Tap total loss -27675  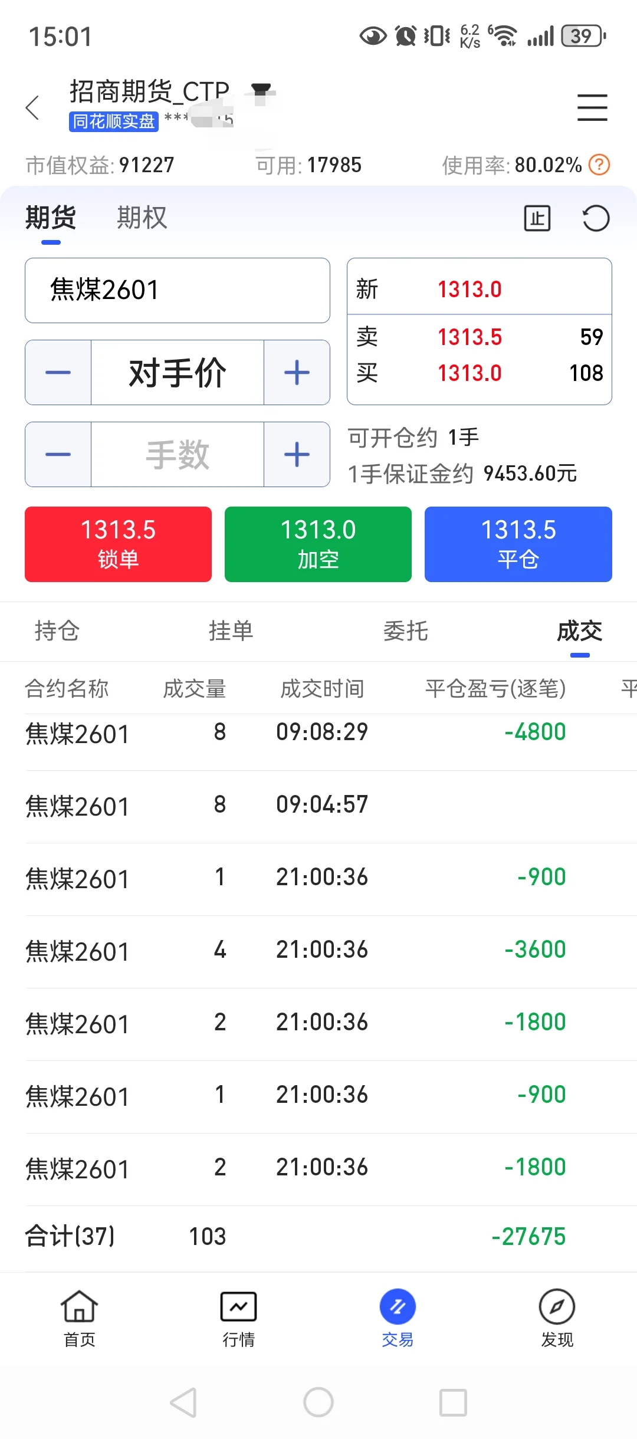pyautogui.click(x=528, y=1236)
